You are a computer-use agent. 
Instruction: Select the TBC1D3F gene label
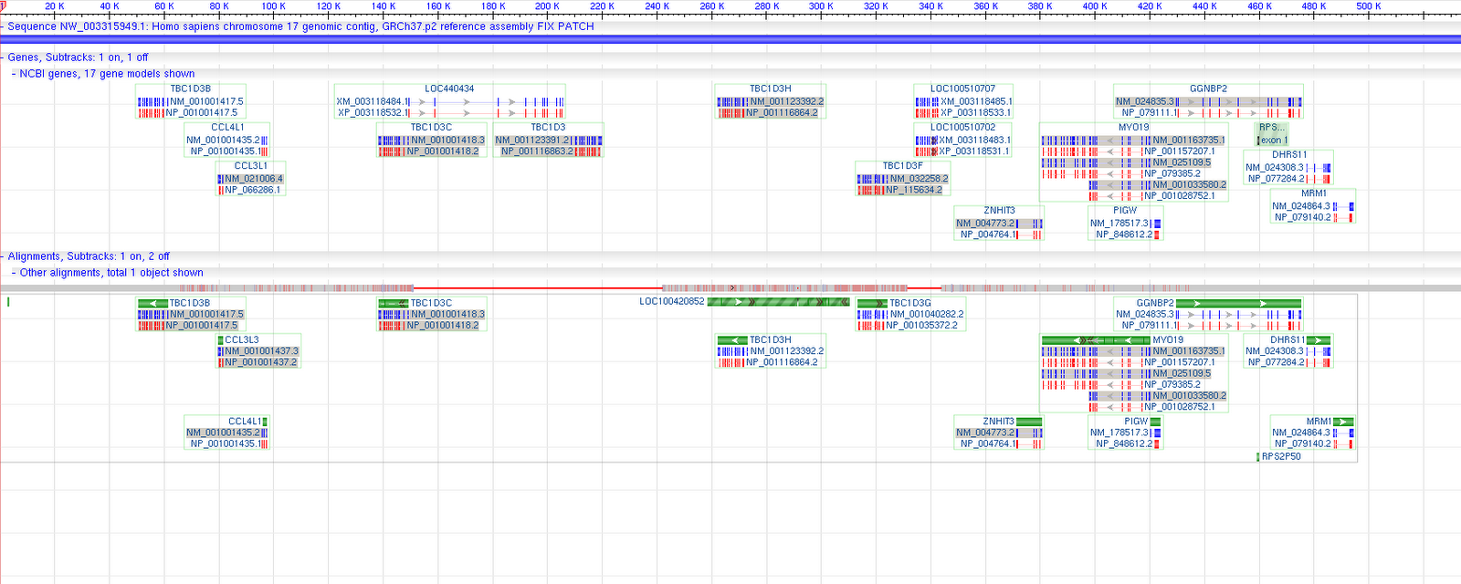(x=902, y=166)
